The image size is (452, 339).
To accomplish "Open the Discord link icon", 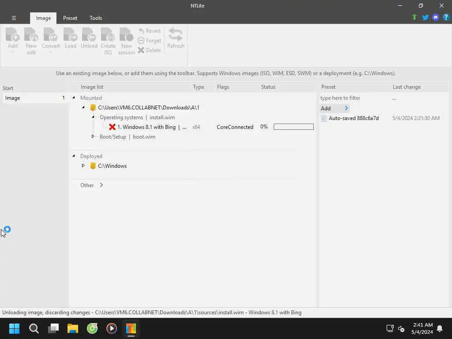I will 436,17.
